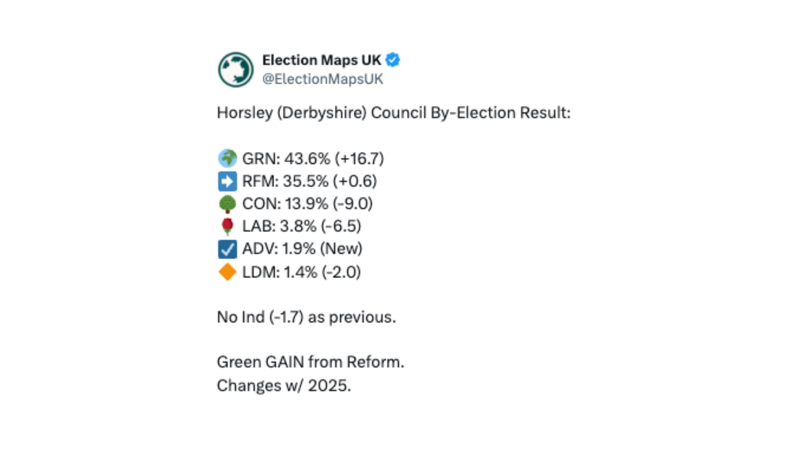Select the ADV: 1.9% (New) result line
Viewport: 799px width, 449px height.
coord(302,249)
